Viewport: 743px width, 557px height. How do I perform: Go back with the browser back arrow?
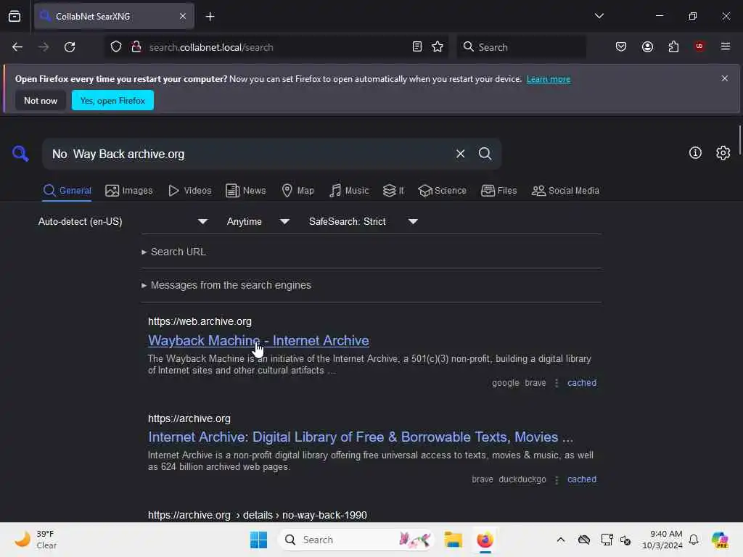coord(17,47)
